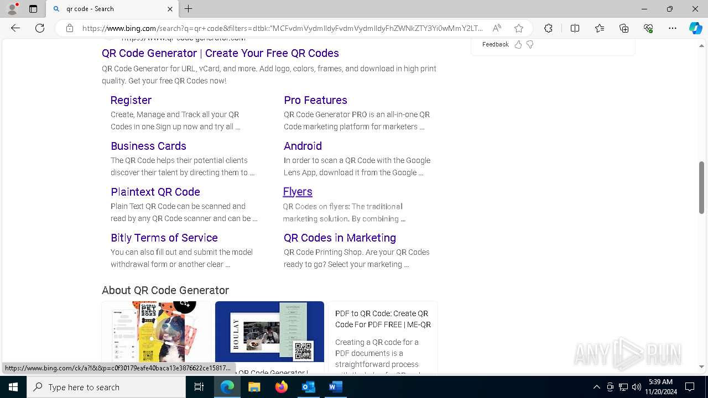708x398 pixels.
Task: Open the Extensions puzzle icon
Action: [548, 28]
